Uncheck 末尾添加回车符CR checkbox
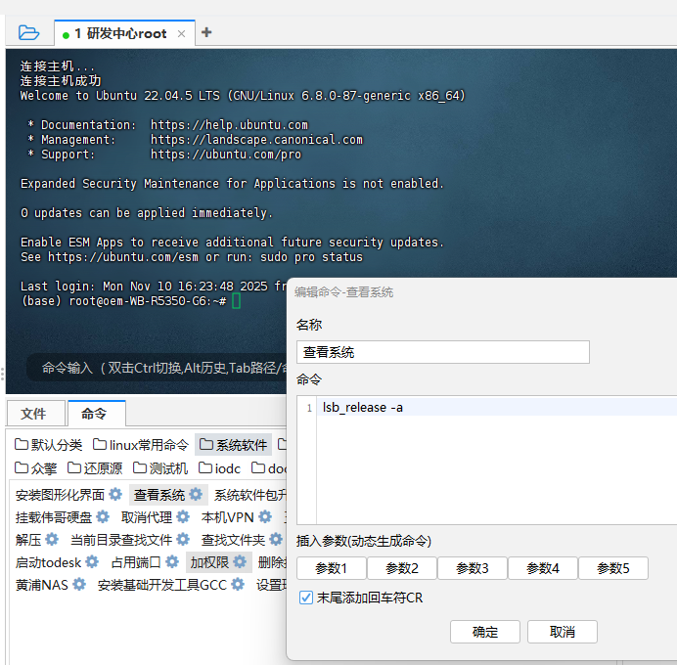The image size is (677, 665). coord(306,598)
